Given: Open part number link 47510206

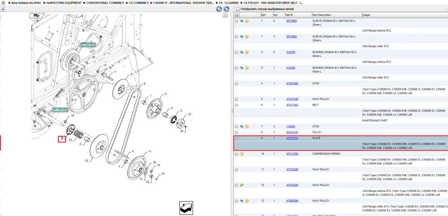Looking at the screenshot, I should [292, 169].
